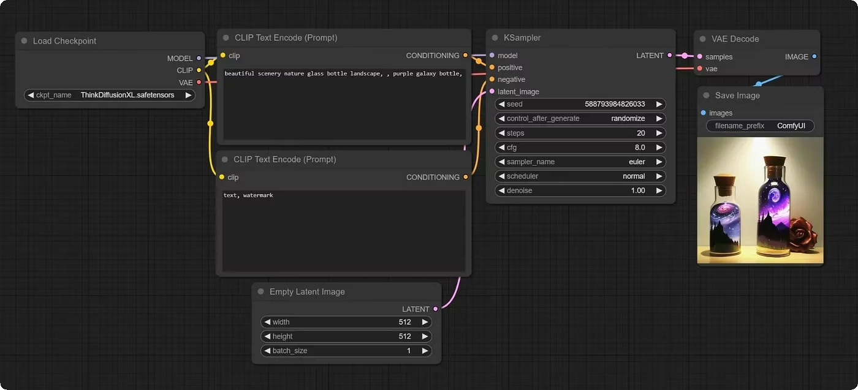Screen dimensions: 858x390
Task: Click the MODEL output dot on Load Checkpoint
Action: click(x=197, y=58)
